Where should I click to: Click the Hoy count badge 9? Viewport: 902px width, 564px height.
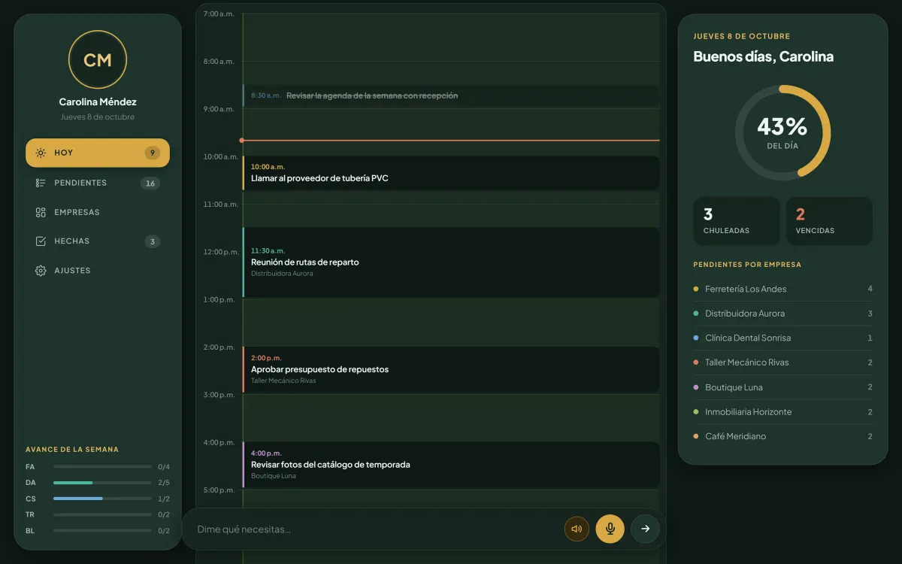click(153, 153)
